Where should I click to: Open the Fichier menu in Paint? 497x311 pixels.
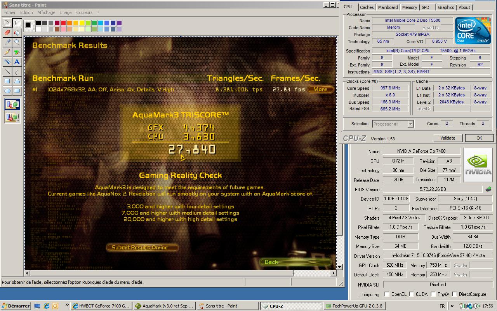pyautogui.click(x=10, y=12)
